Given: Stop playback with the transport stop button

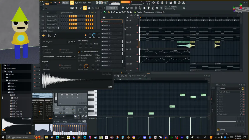Looking at the screenshot, I should tap(55, 3).
